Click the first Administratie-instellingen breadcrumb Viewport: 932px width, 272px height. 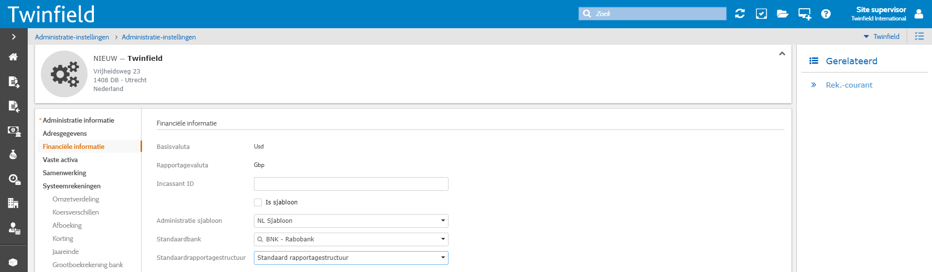click(x=72, y=37)
